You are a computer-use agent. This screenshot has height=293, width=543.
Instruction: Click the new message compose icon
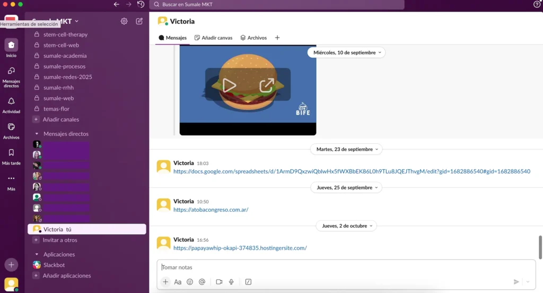pos(139,21)
